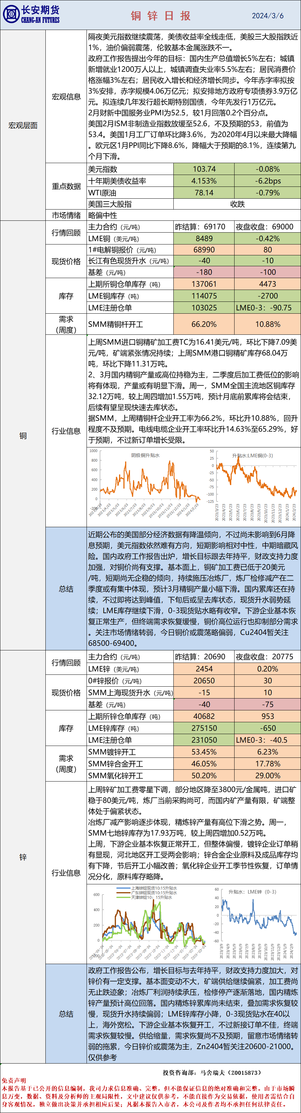This screenshot has width=301, height=1113.
Task: Click the LME0-3：-40.5 cell
Action: [267, 740]
